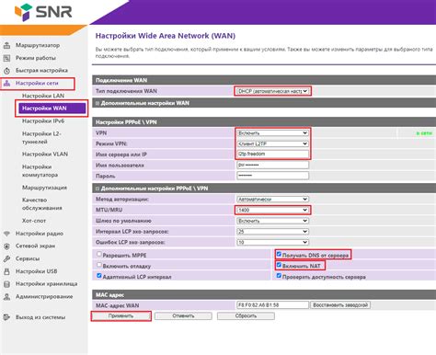Click the SNR logo
The height and width of the screenshot is (355, 436).
point(43,12)
